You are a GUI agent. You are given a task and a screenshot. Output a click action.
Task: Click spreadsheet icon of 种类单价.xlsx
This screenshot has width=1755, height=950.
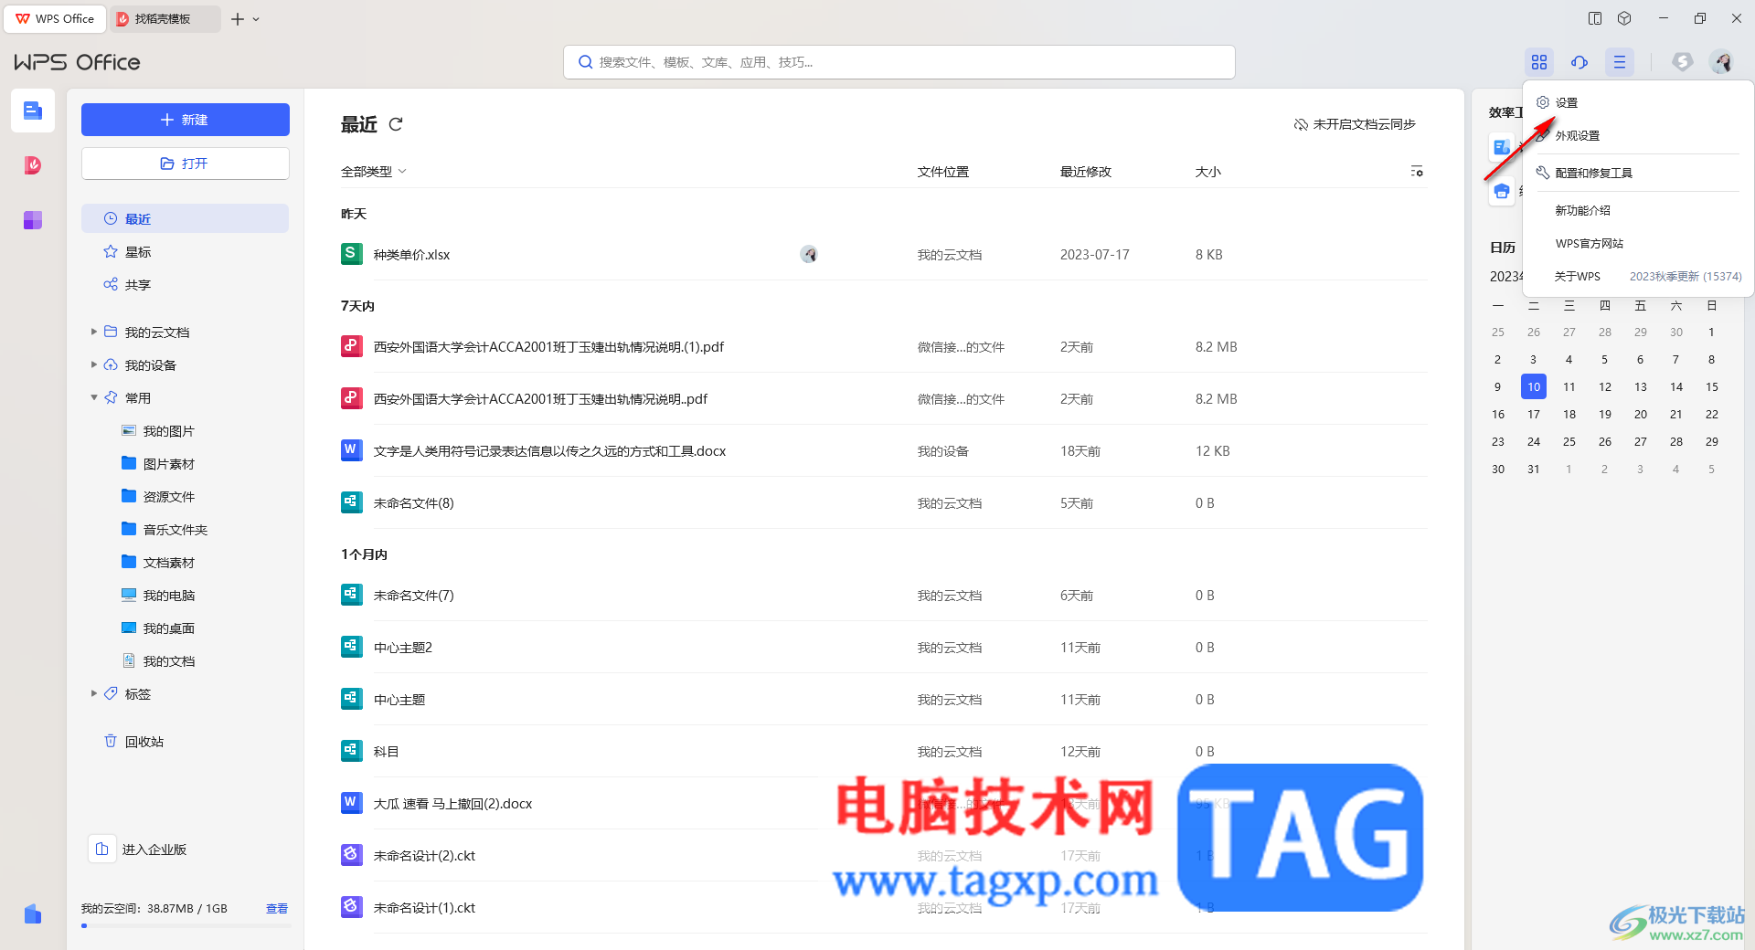coord(351,254)
